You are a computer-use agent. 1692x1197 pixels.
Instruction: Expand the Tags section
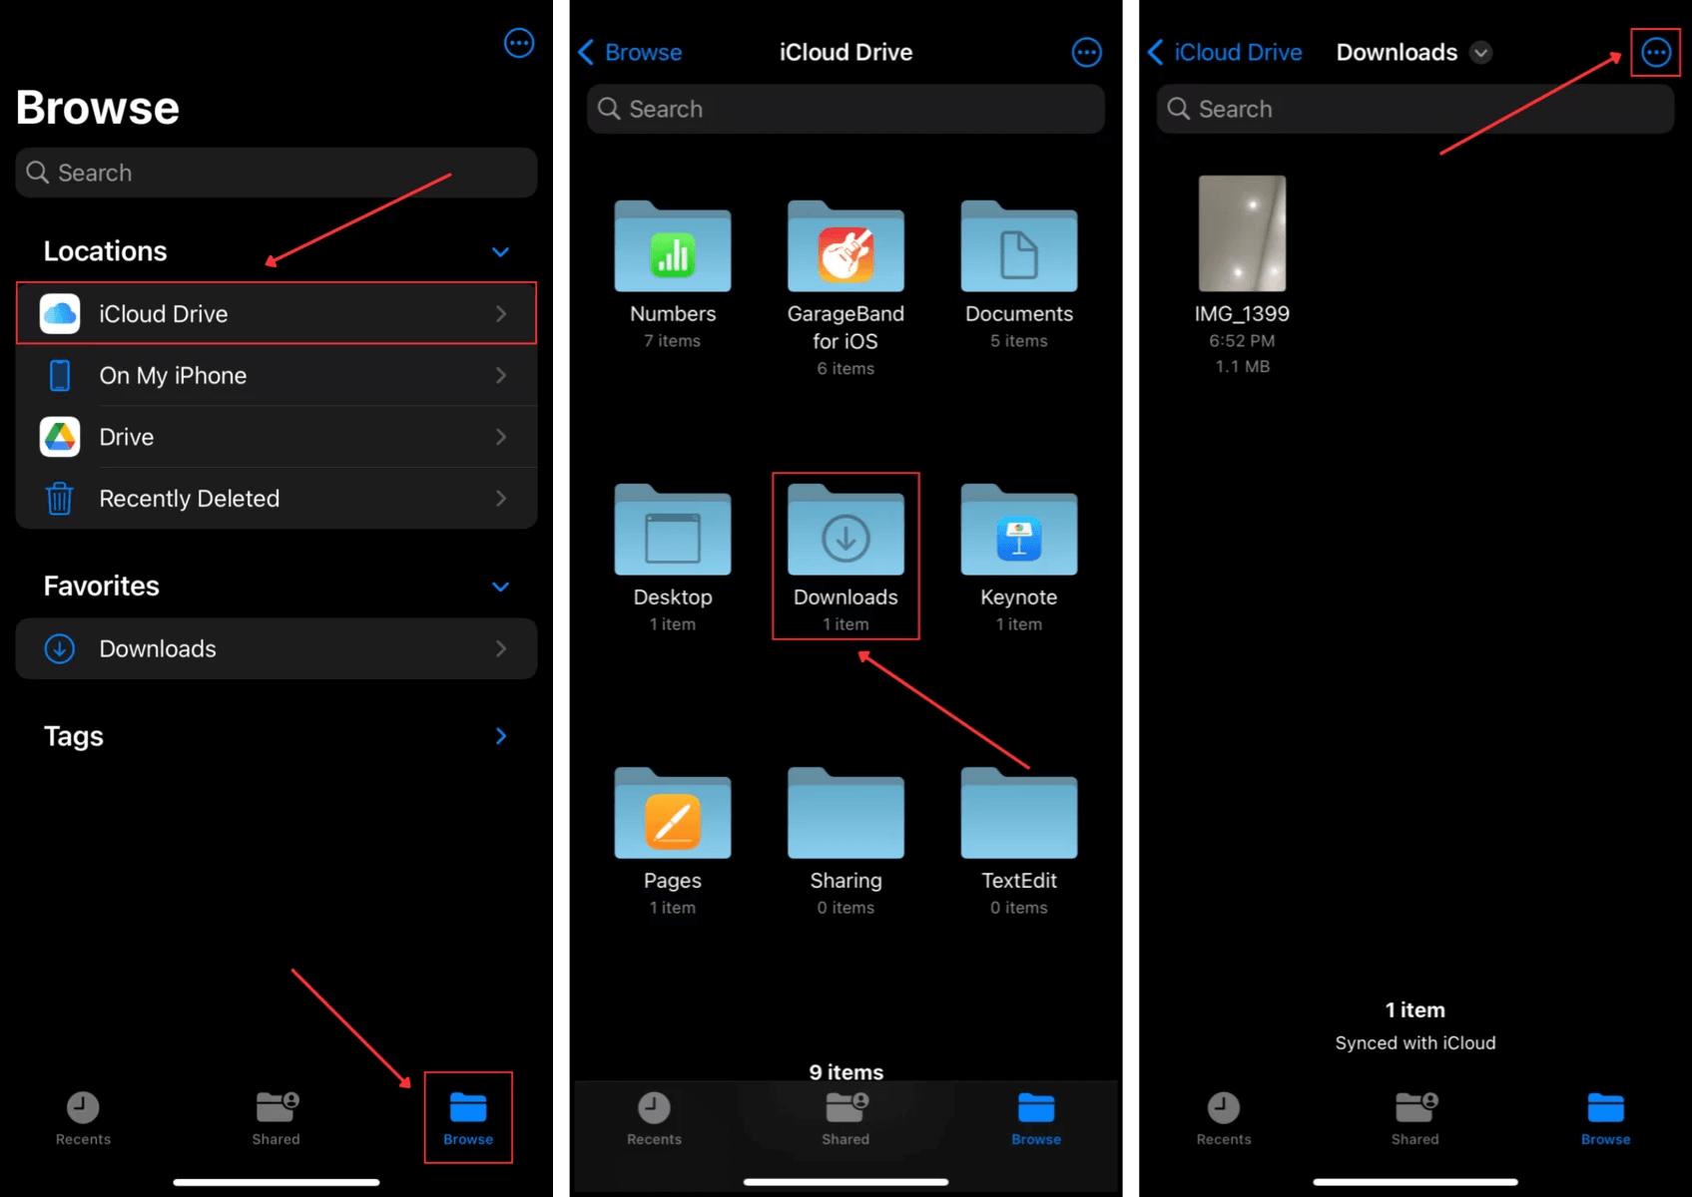(x=501, y=736)
